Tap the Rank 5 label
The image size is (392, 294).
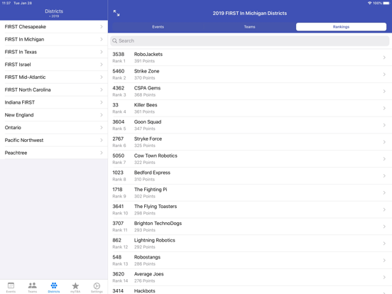click(x=119, y=129)
